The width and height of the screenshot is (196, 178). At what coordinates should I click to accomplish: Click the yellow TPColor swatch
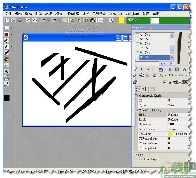pyautogui.click(x=170, y=134)
